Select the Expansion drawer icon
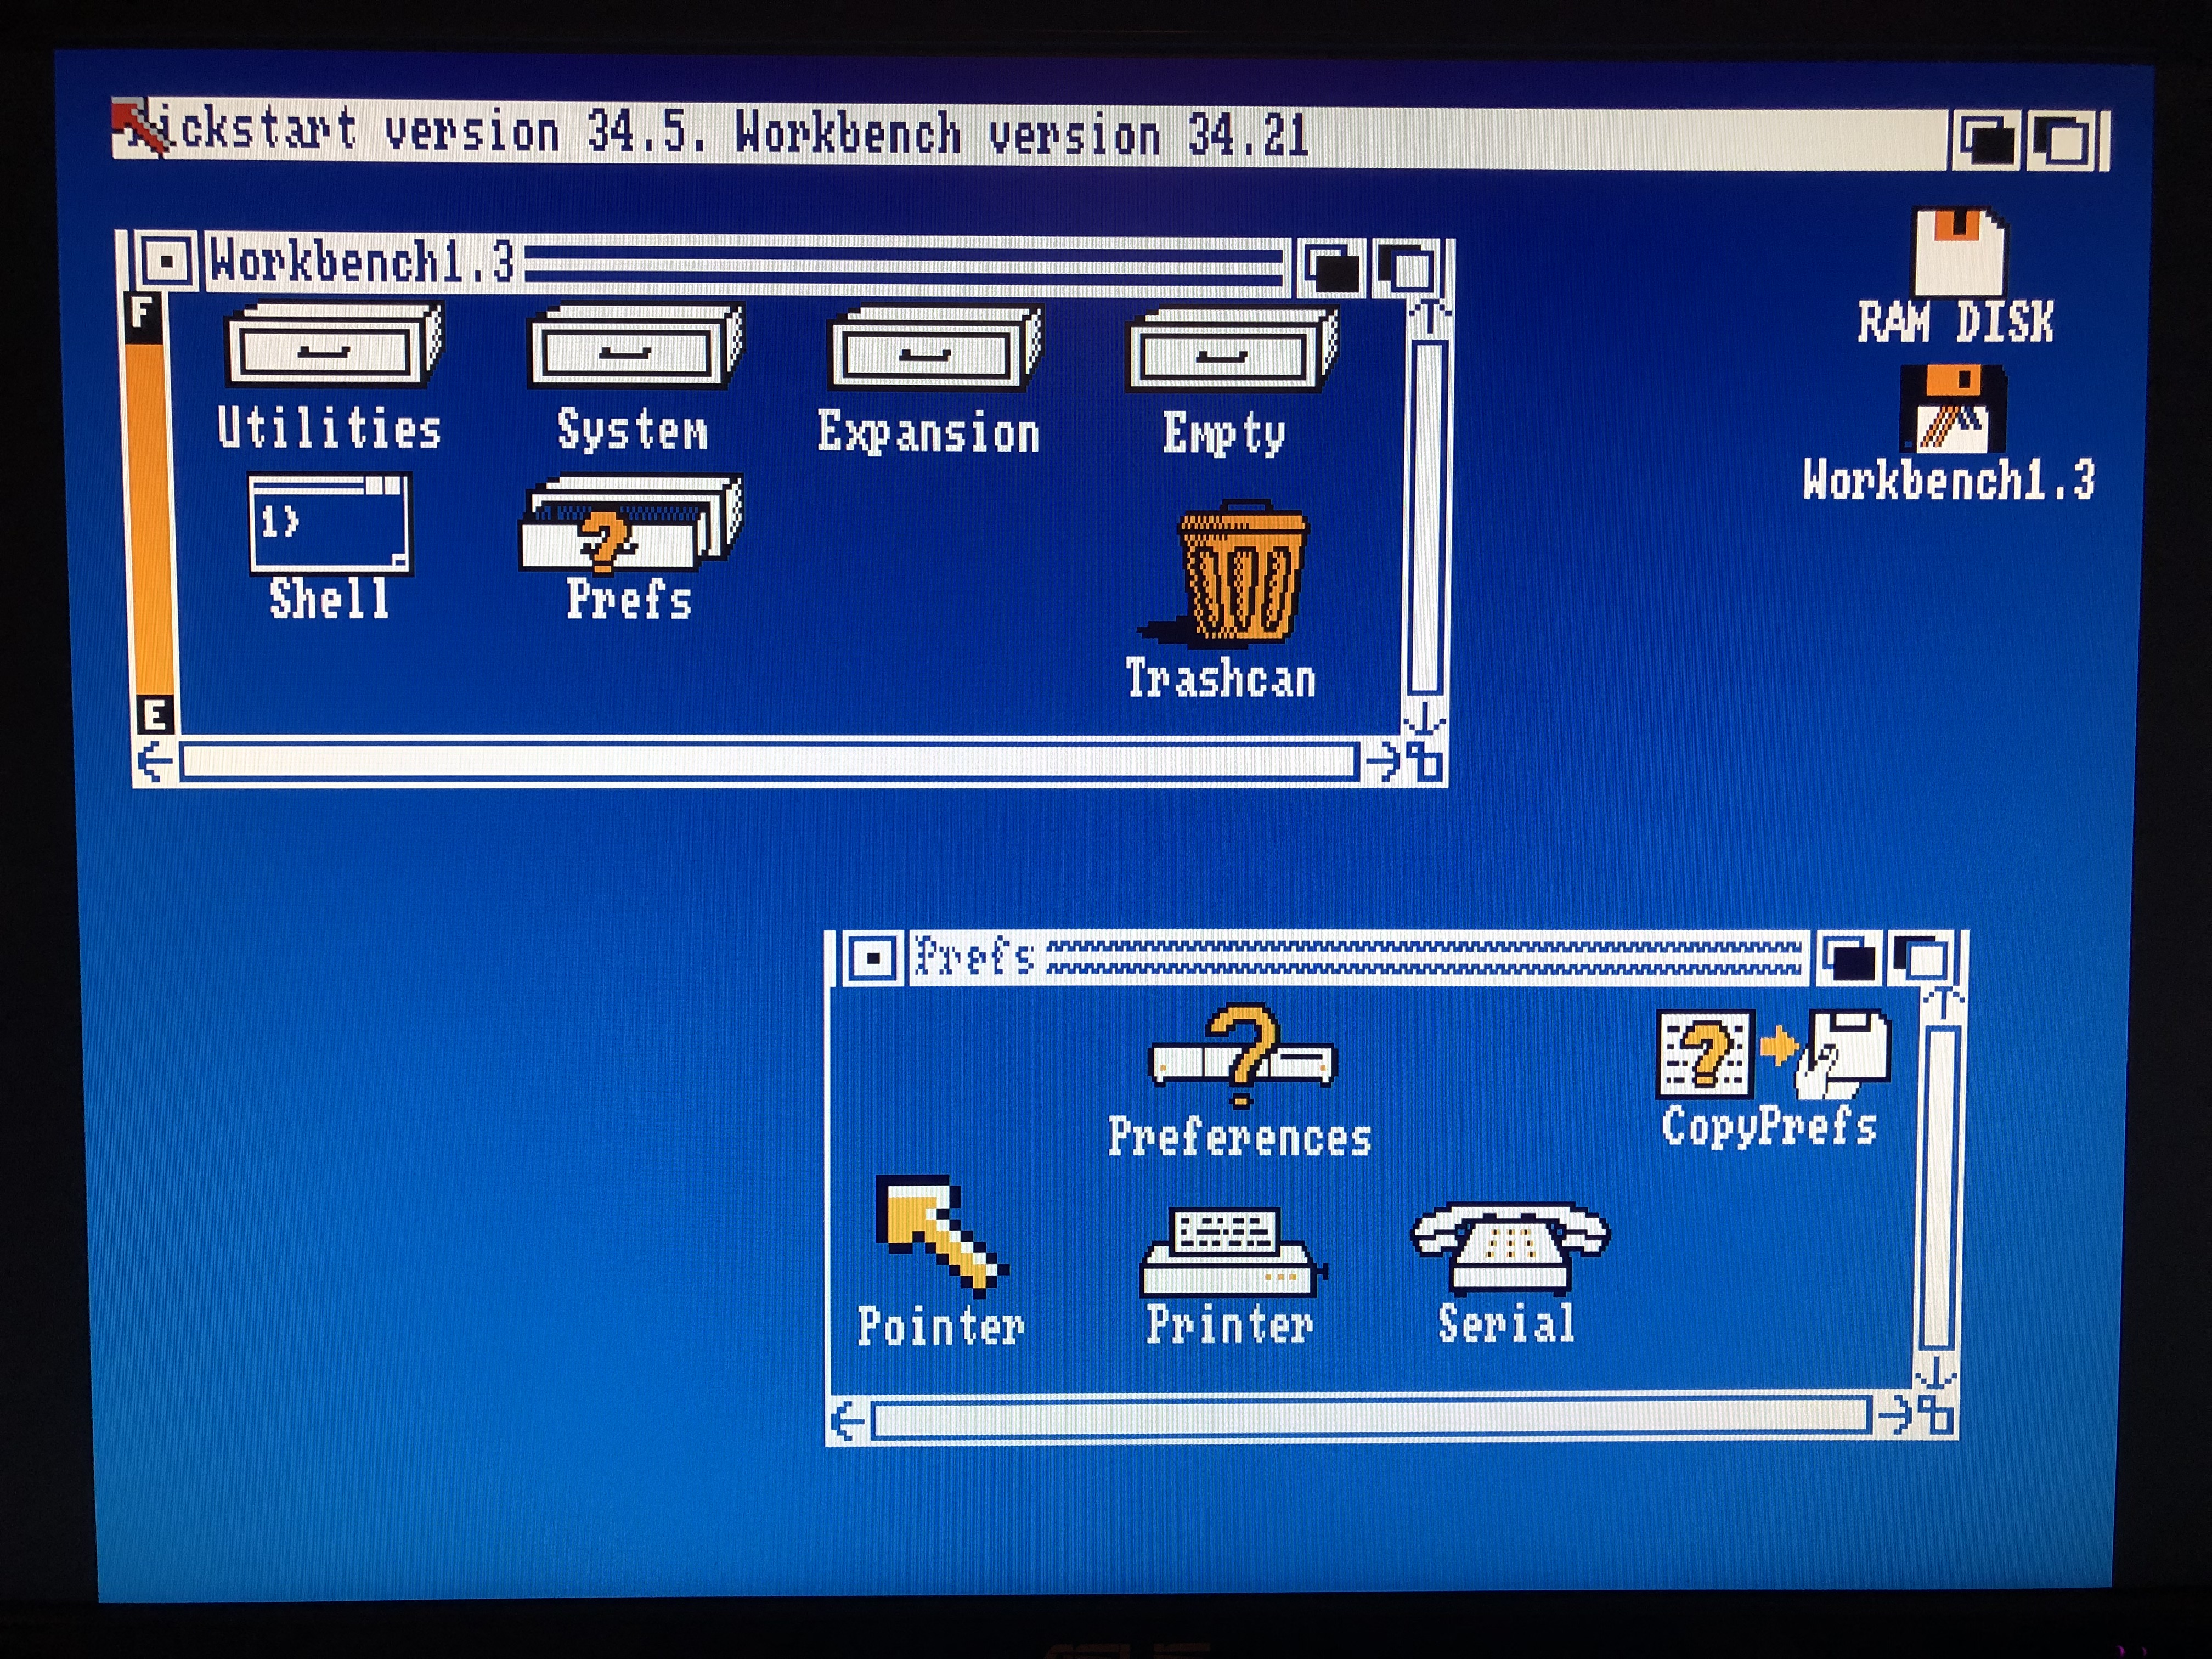Viewport: 2212px width, 1659px height. coord(933,349)
